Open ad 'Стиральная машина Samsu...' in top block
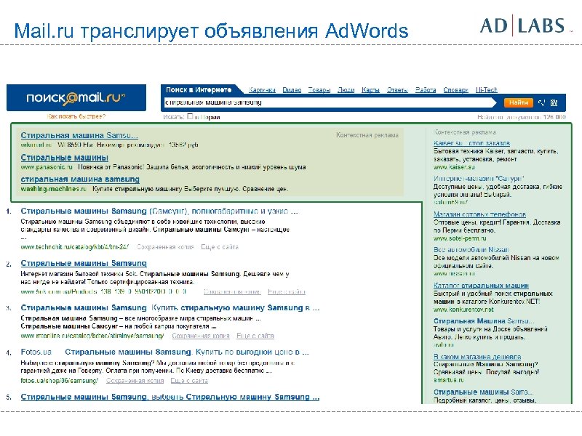The width and height of the screenshot is (582, 436). (x=79, y=135)
